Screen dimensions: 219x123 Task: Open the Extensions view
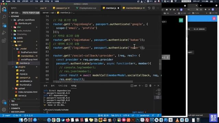[x=4, y=41]
